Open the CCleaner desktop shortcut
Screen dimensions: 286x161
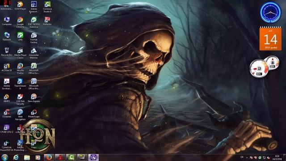pyautogui.click(x=7, y=113)
